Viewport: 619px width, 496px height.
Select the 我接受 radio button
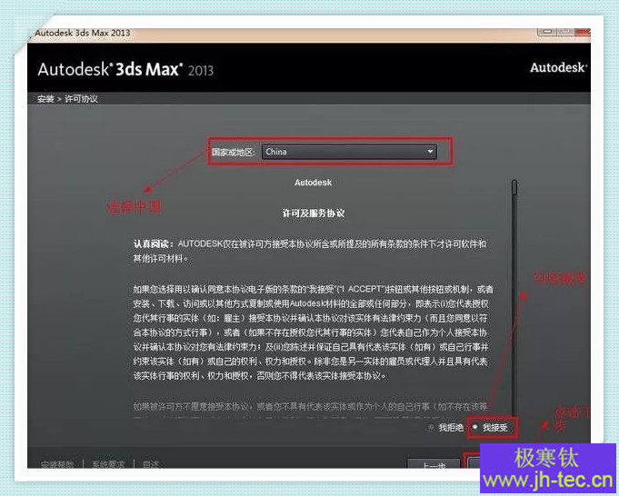[475, 427]
